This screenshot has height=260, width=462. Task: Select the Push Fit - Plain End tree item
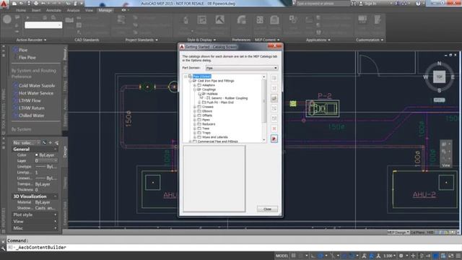point(219,103)
